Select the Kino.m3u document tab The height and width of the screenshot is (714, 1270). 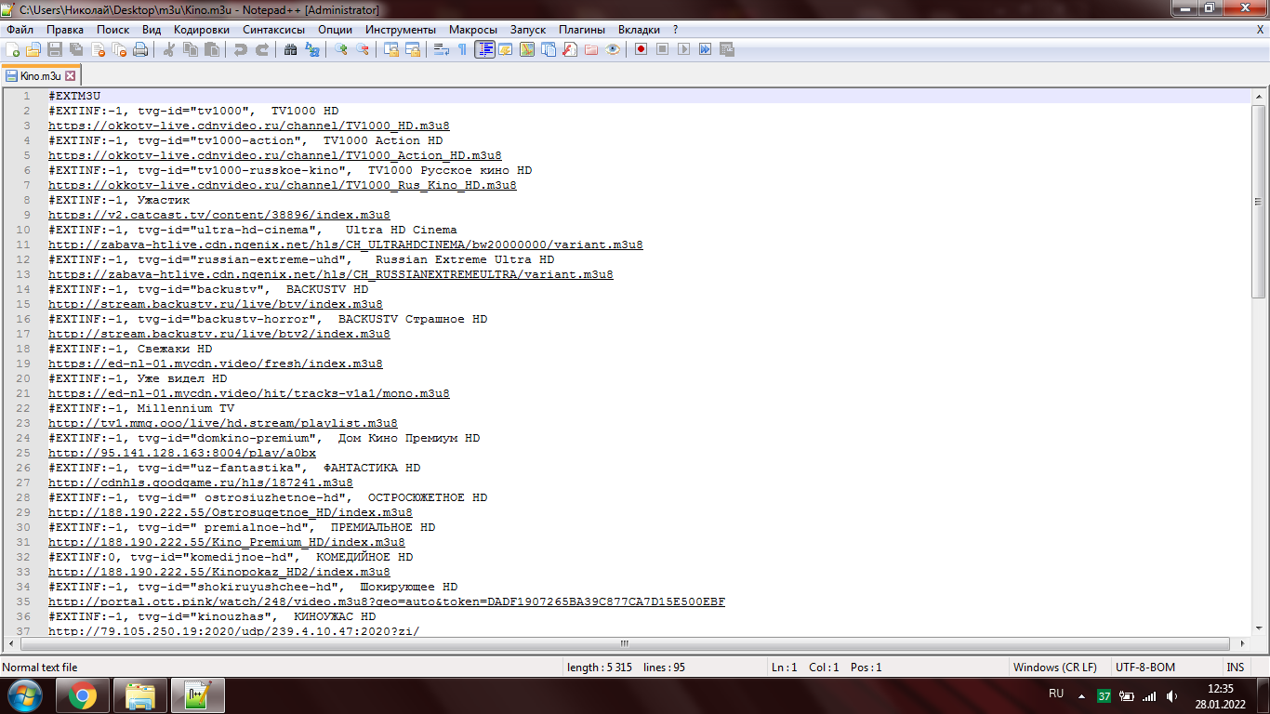tap(41, 75)
